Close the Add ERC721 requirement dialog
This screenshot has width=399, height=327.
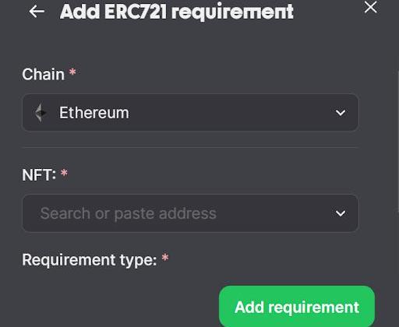371,7
